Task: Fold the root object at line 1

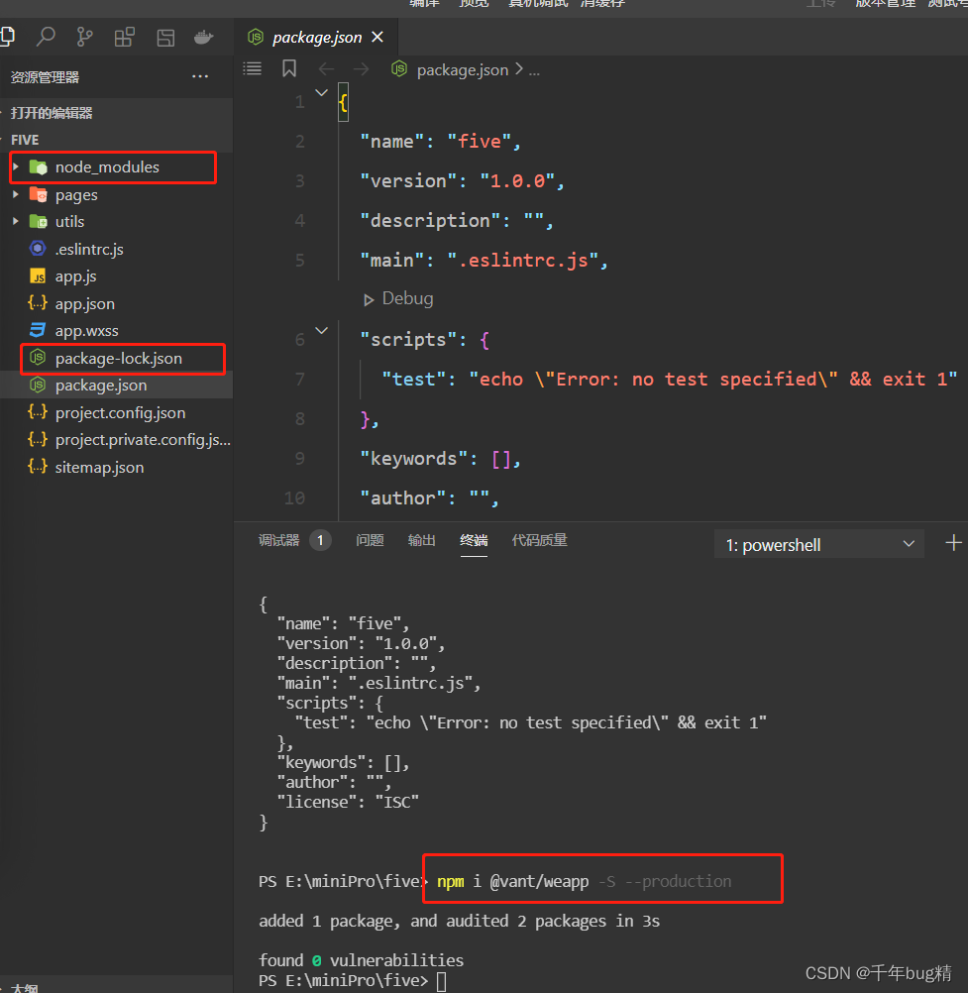Action: click(322, 93)
